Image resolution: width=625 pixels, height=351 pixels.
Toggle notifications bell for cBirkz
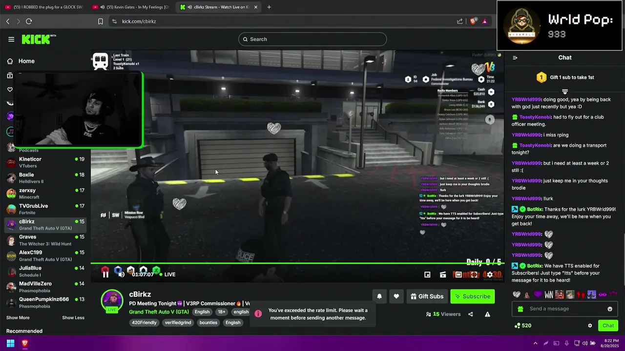point(379,296)
